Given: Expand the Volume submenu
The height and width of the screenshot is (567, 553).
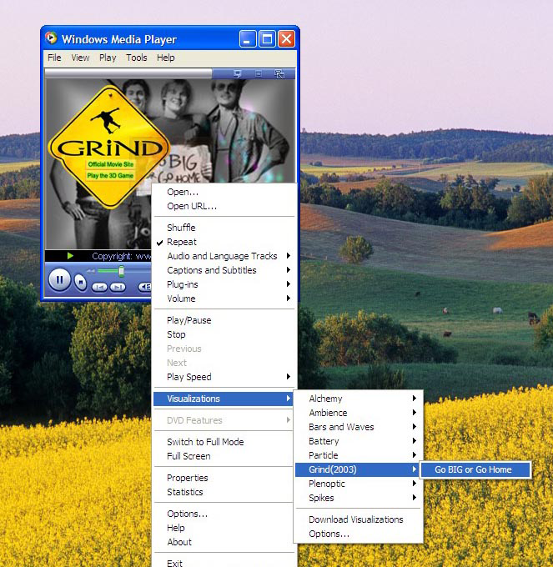Looking at the screenshot, I should click(x=224, y=299).
